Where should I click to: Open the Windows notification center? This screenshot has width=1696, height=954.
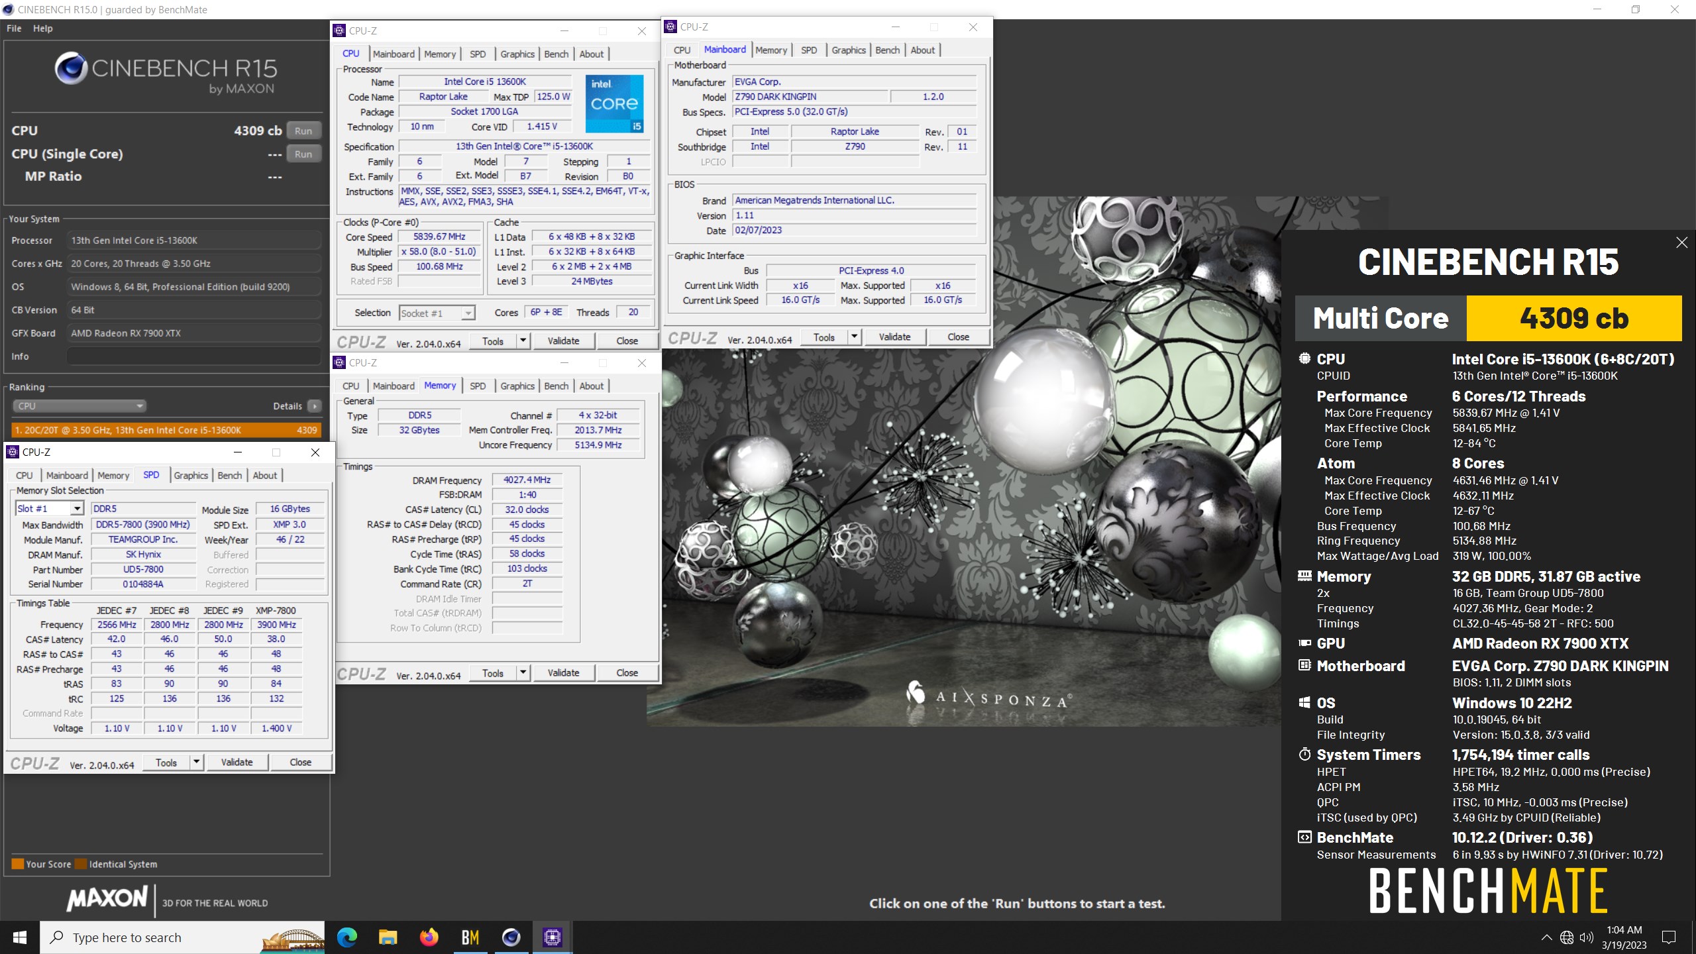[x=1669, y=937]
